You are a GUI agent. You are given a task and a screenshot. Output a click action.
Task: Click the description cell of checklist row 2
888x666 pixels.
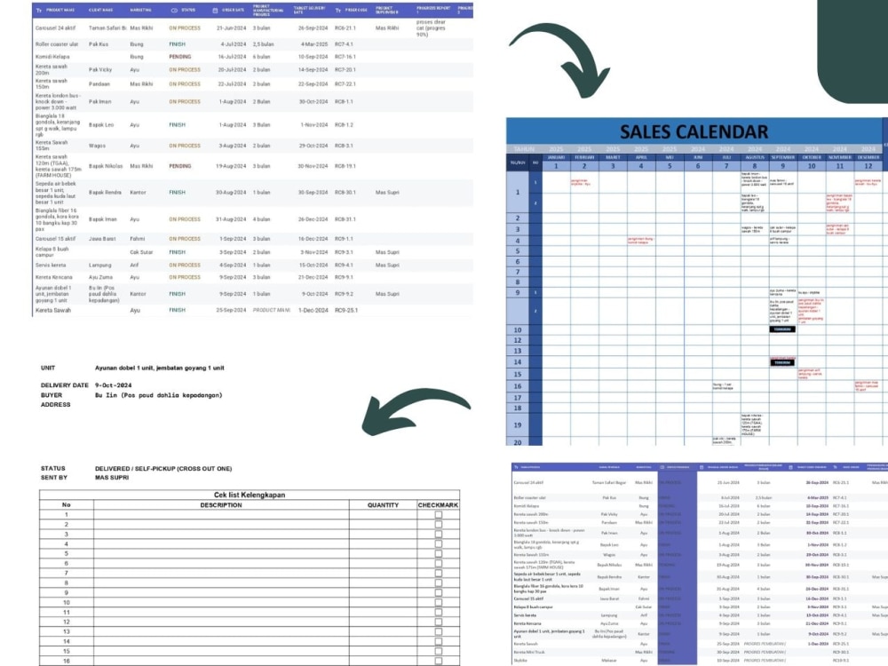pos(221,525)
